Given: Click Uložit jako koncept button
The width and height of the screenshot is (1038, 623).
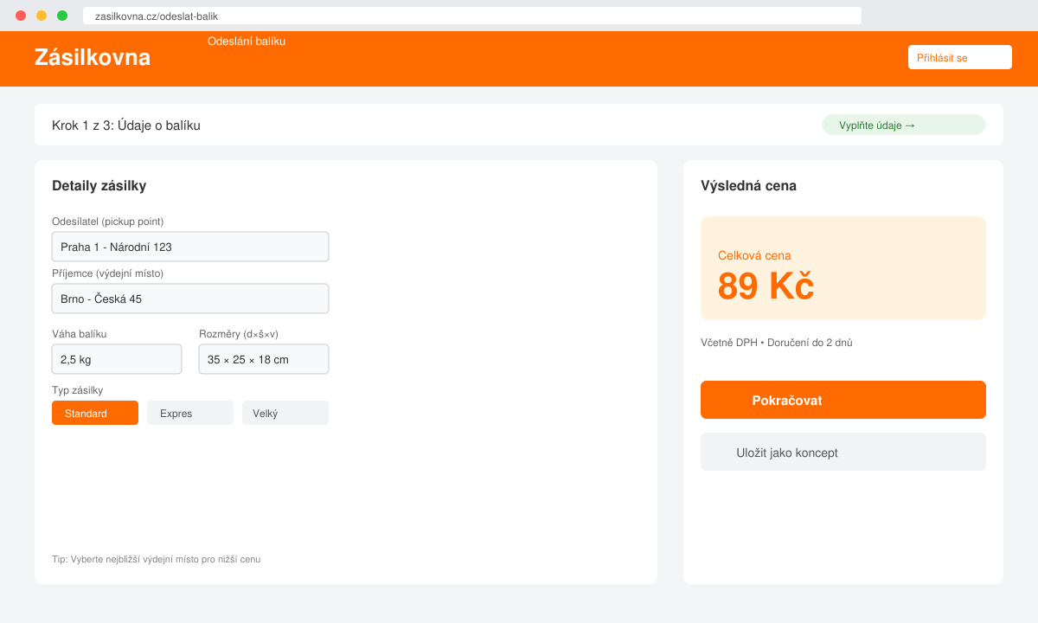Looking at the screenshot, I should [843, 452].
